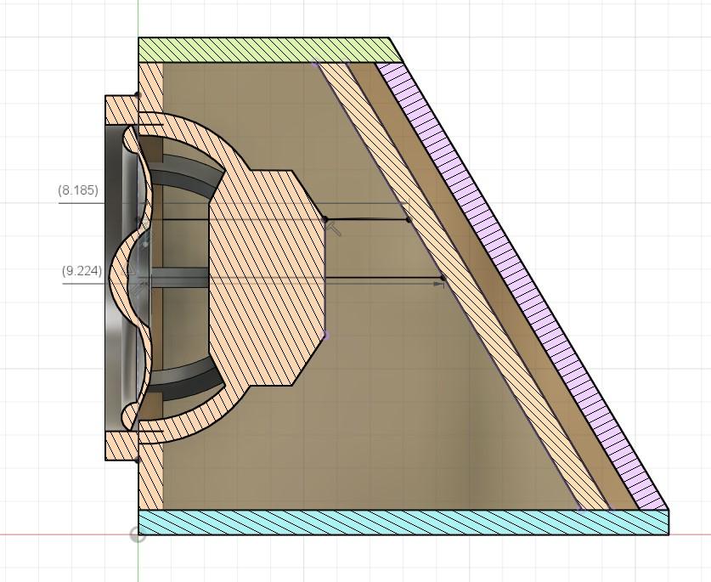Click the (8.185) dimension label
The image size is (711, 582).
(78, 190)
